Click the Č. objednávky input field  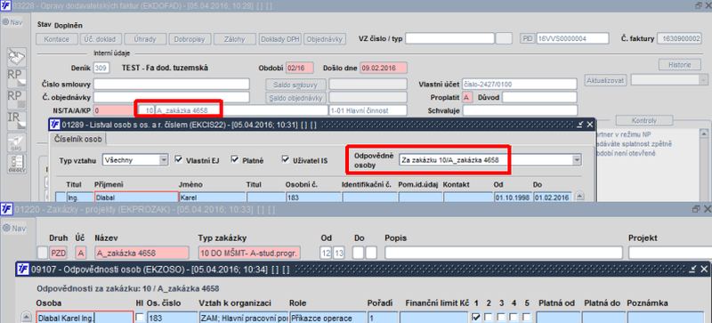[172, 97]
